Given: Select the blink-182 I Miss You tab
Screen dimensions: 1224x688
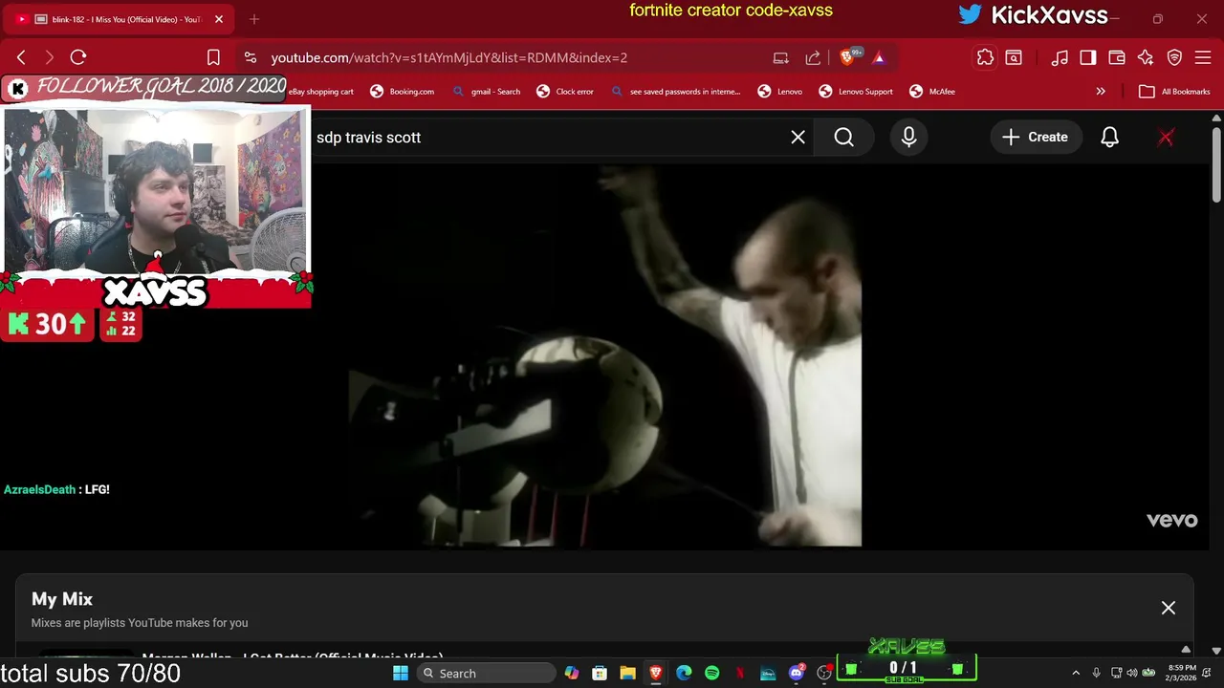Looking at the screenshot, I should click(x=120, y=19).
